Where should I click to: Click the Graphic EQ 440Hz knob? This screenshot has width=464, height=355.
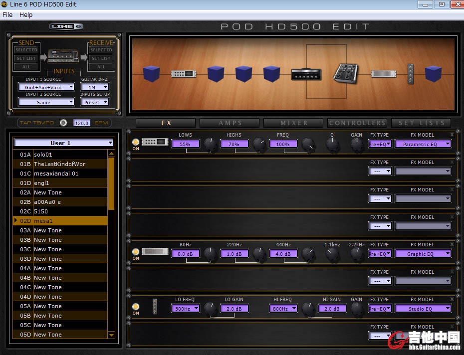308,254
